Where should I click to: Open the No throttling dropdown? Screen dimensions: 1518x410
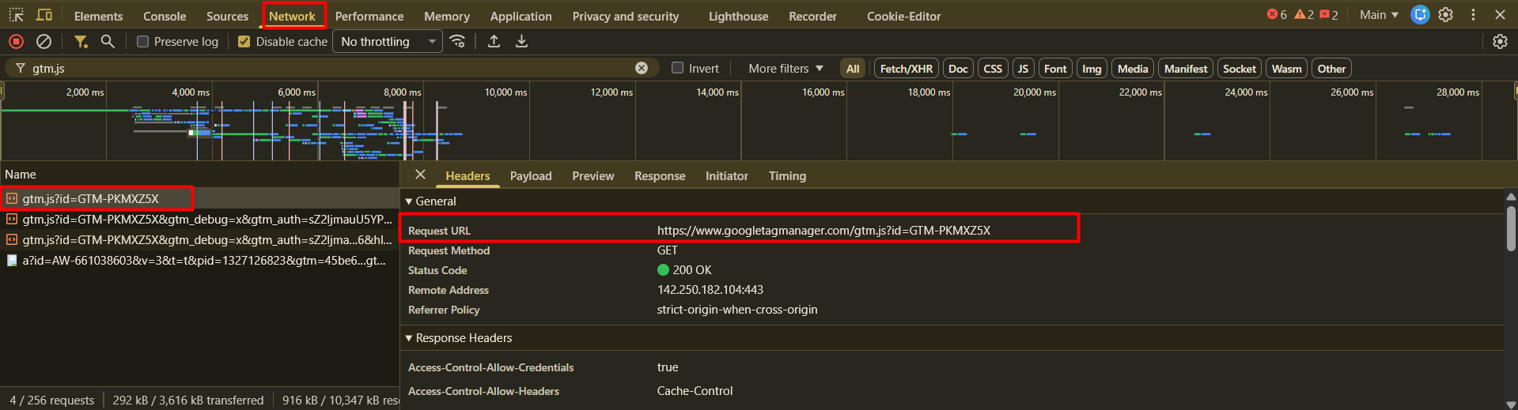click(x=388, y=42)
